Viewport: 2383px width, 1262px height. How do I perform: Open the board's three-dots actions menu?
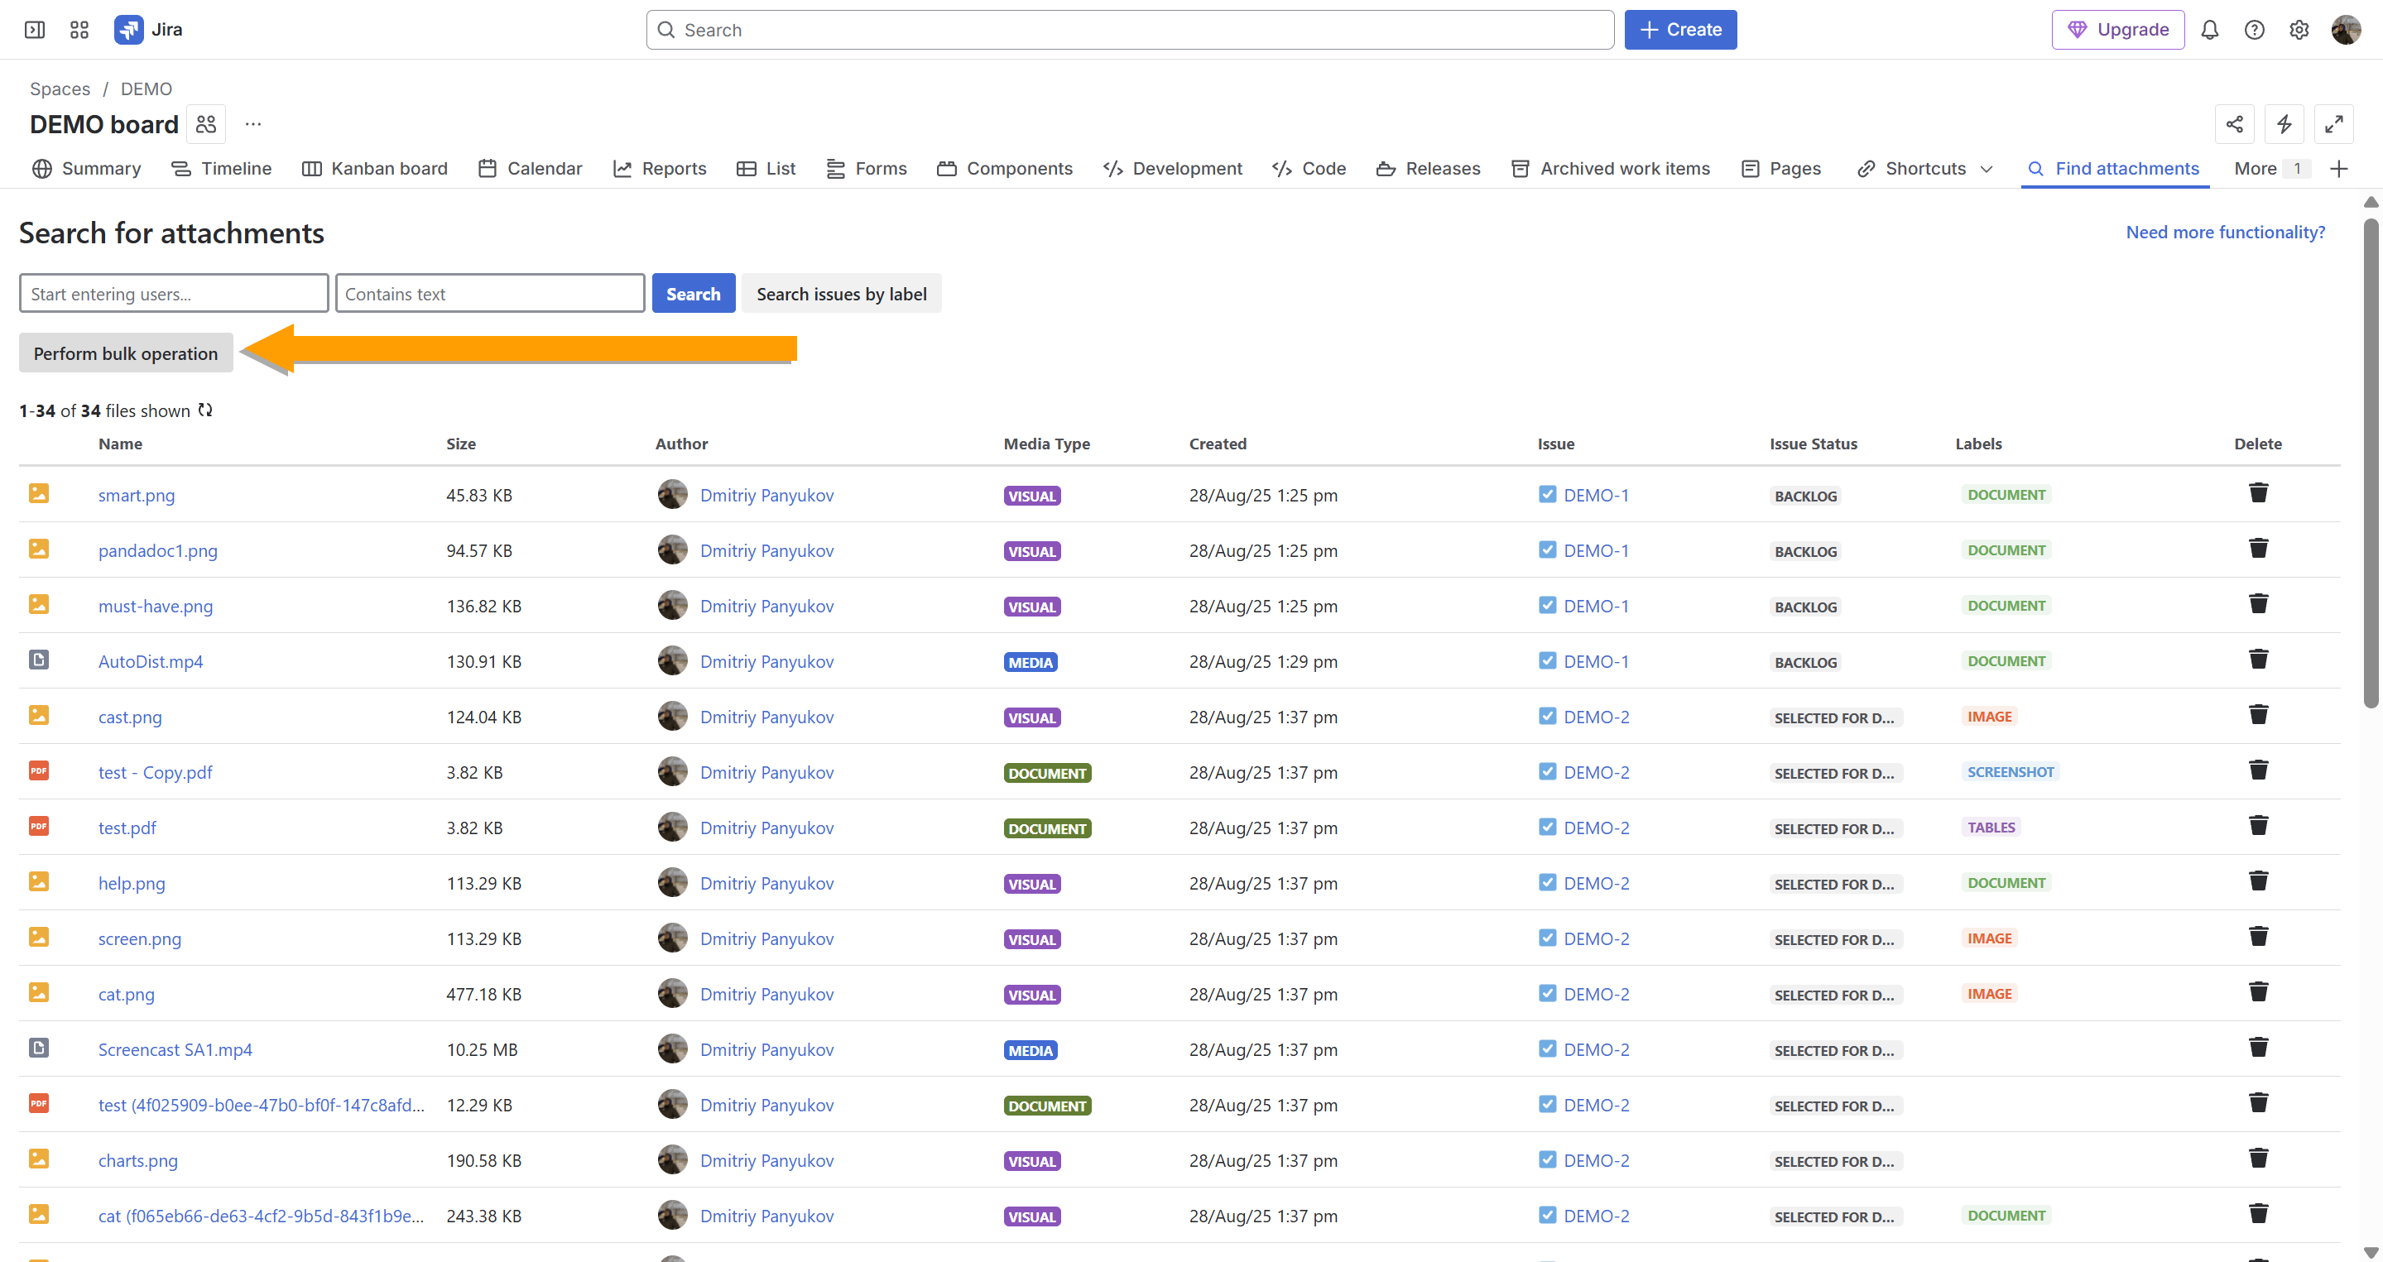[x=252, y=124]
